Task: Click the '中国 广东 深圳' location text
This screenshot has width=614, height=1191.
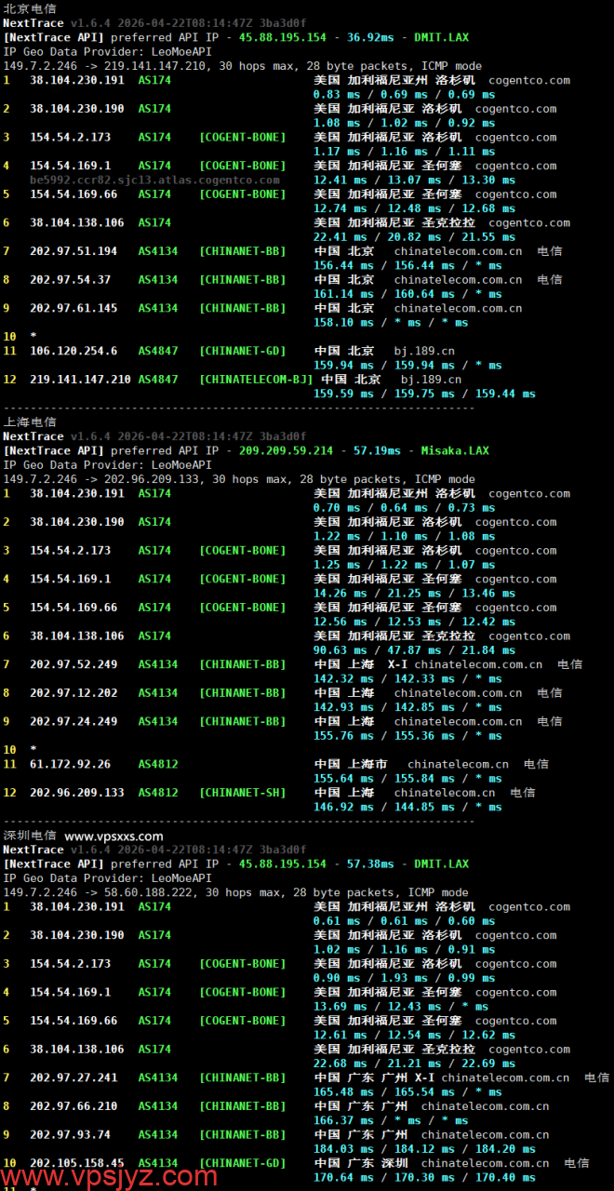Action: coord(361,1163)
